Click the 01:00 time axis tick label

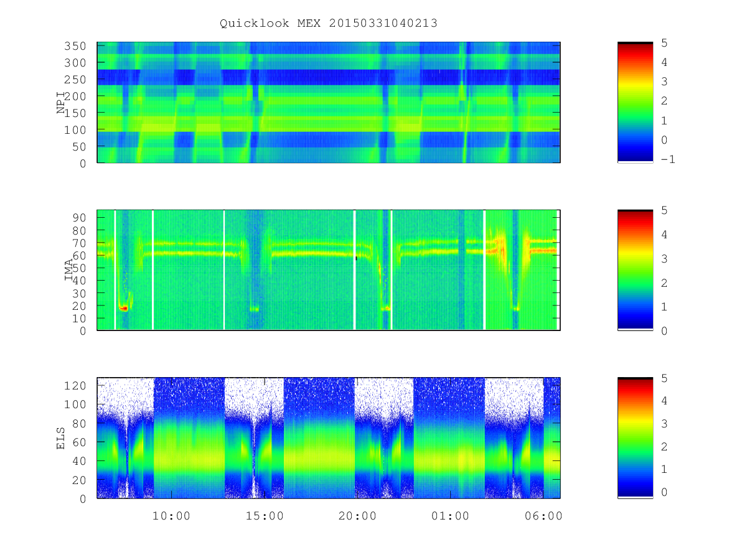pos(451,516)
